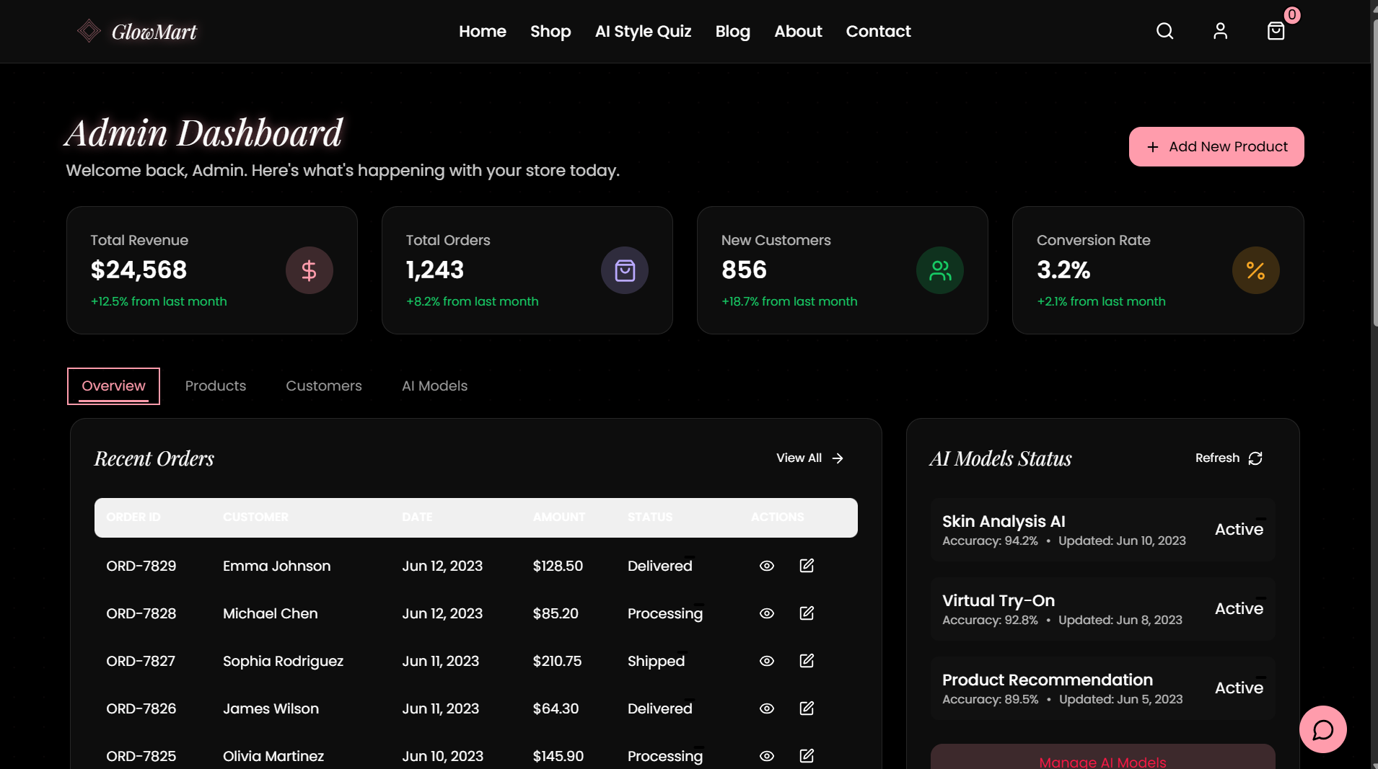This screenshot has width=1378, height=769.
Task: Click order ID ORD-7829
Action: click(x=141, y=566)
